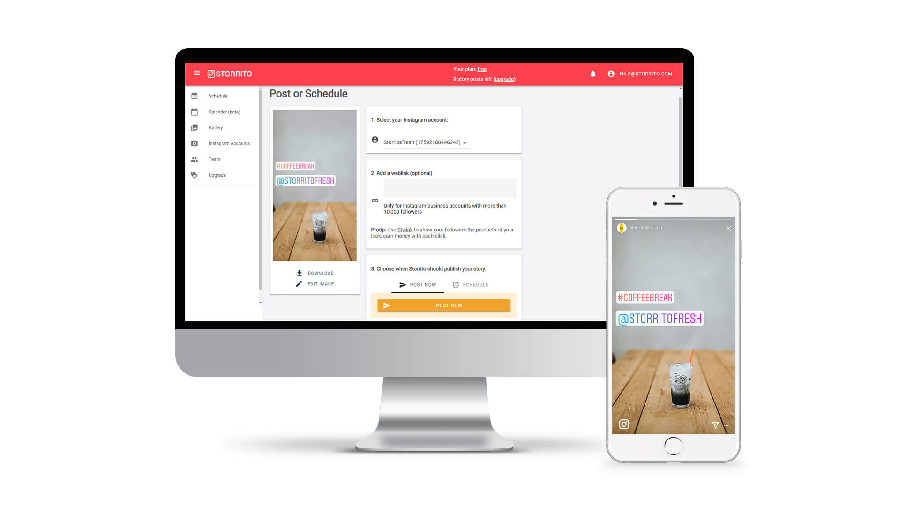Click the Upgrade icon in sidebar
Viewport: 900px width, 506px height.
(x=195, y=175)
